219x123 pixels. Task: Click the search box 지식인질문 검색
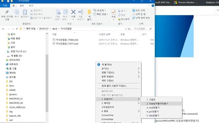[x=143, y=29]
